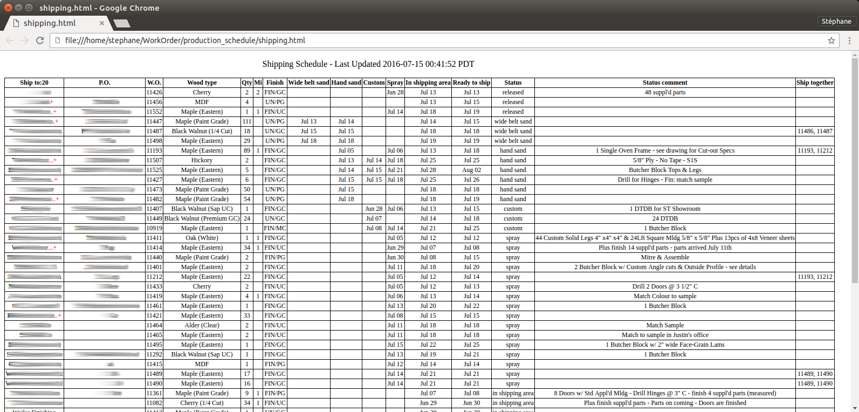The width and height of the screenshot is (859, 412).
Task: Select the shipping.html tab
Action: point(50,23)
